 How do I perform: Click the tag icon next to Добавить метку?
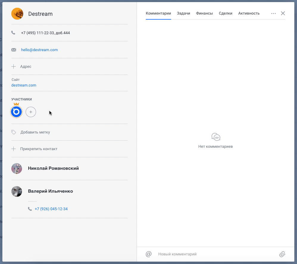pos(13,132)
